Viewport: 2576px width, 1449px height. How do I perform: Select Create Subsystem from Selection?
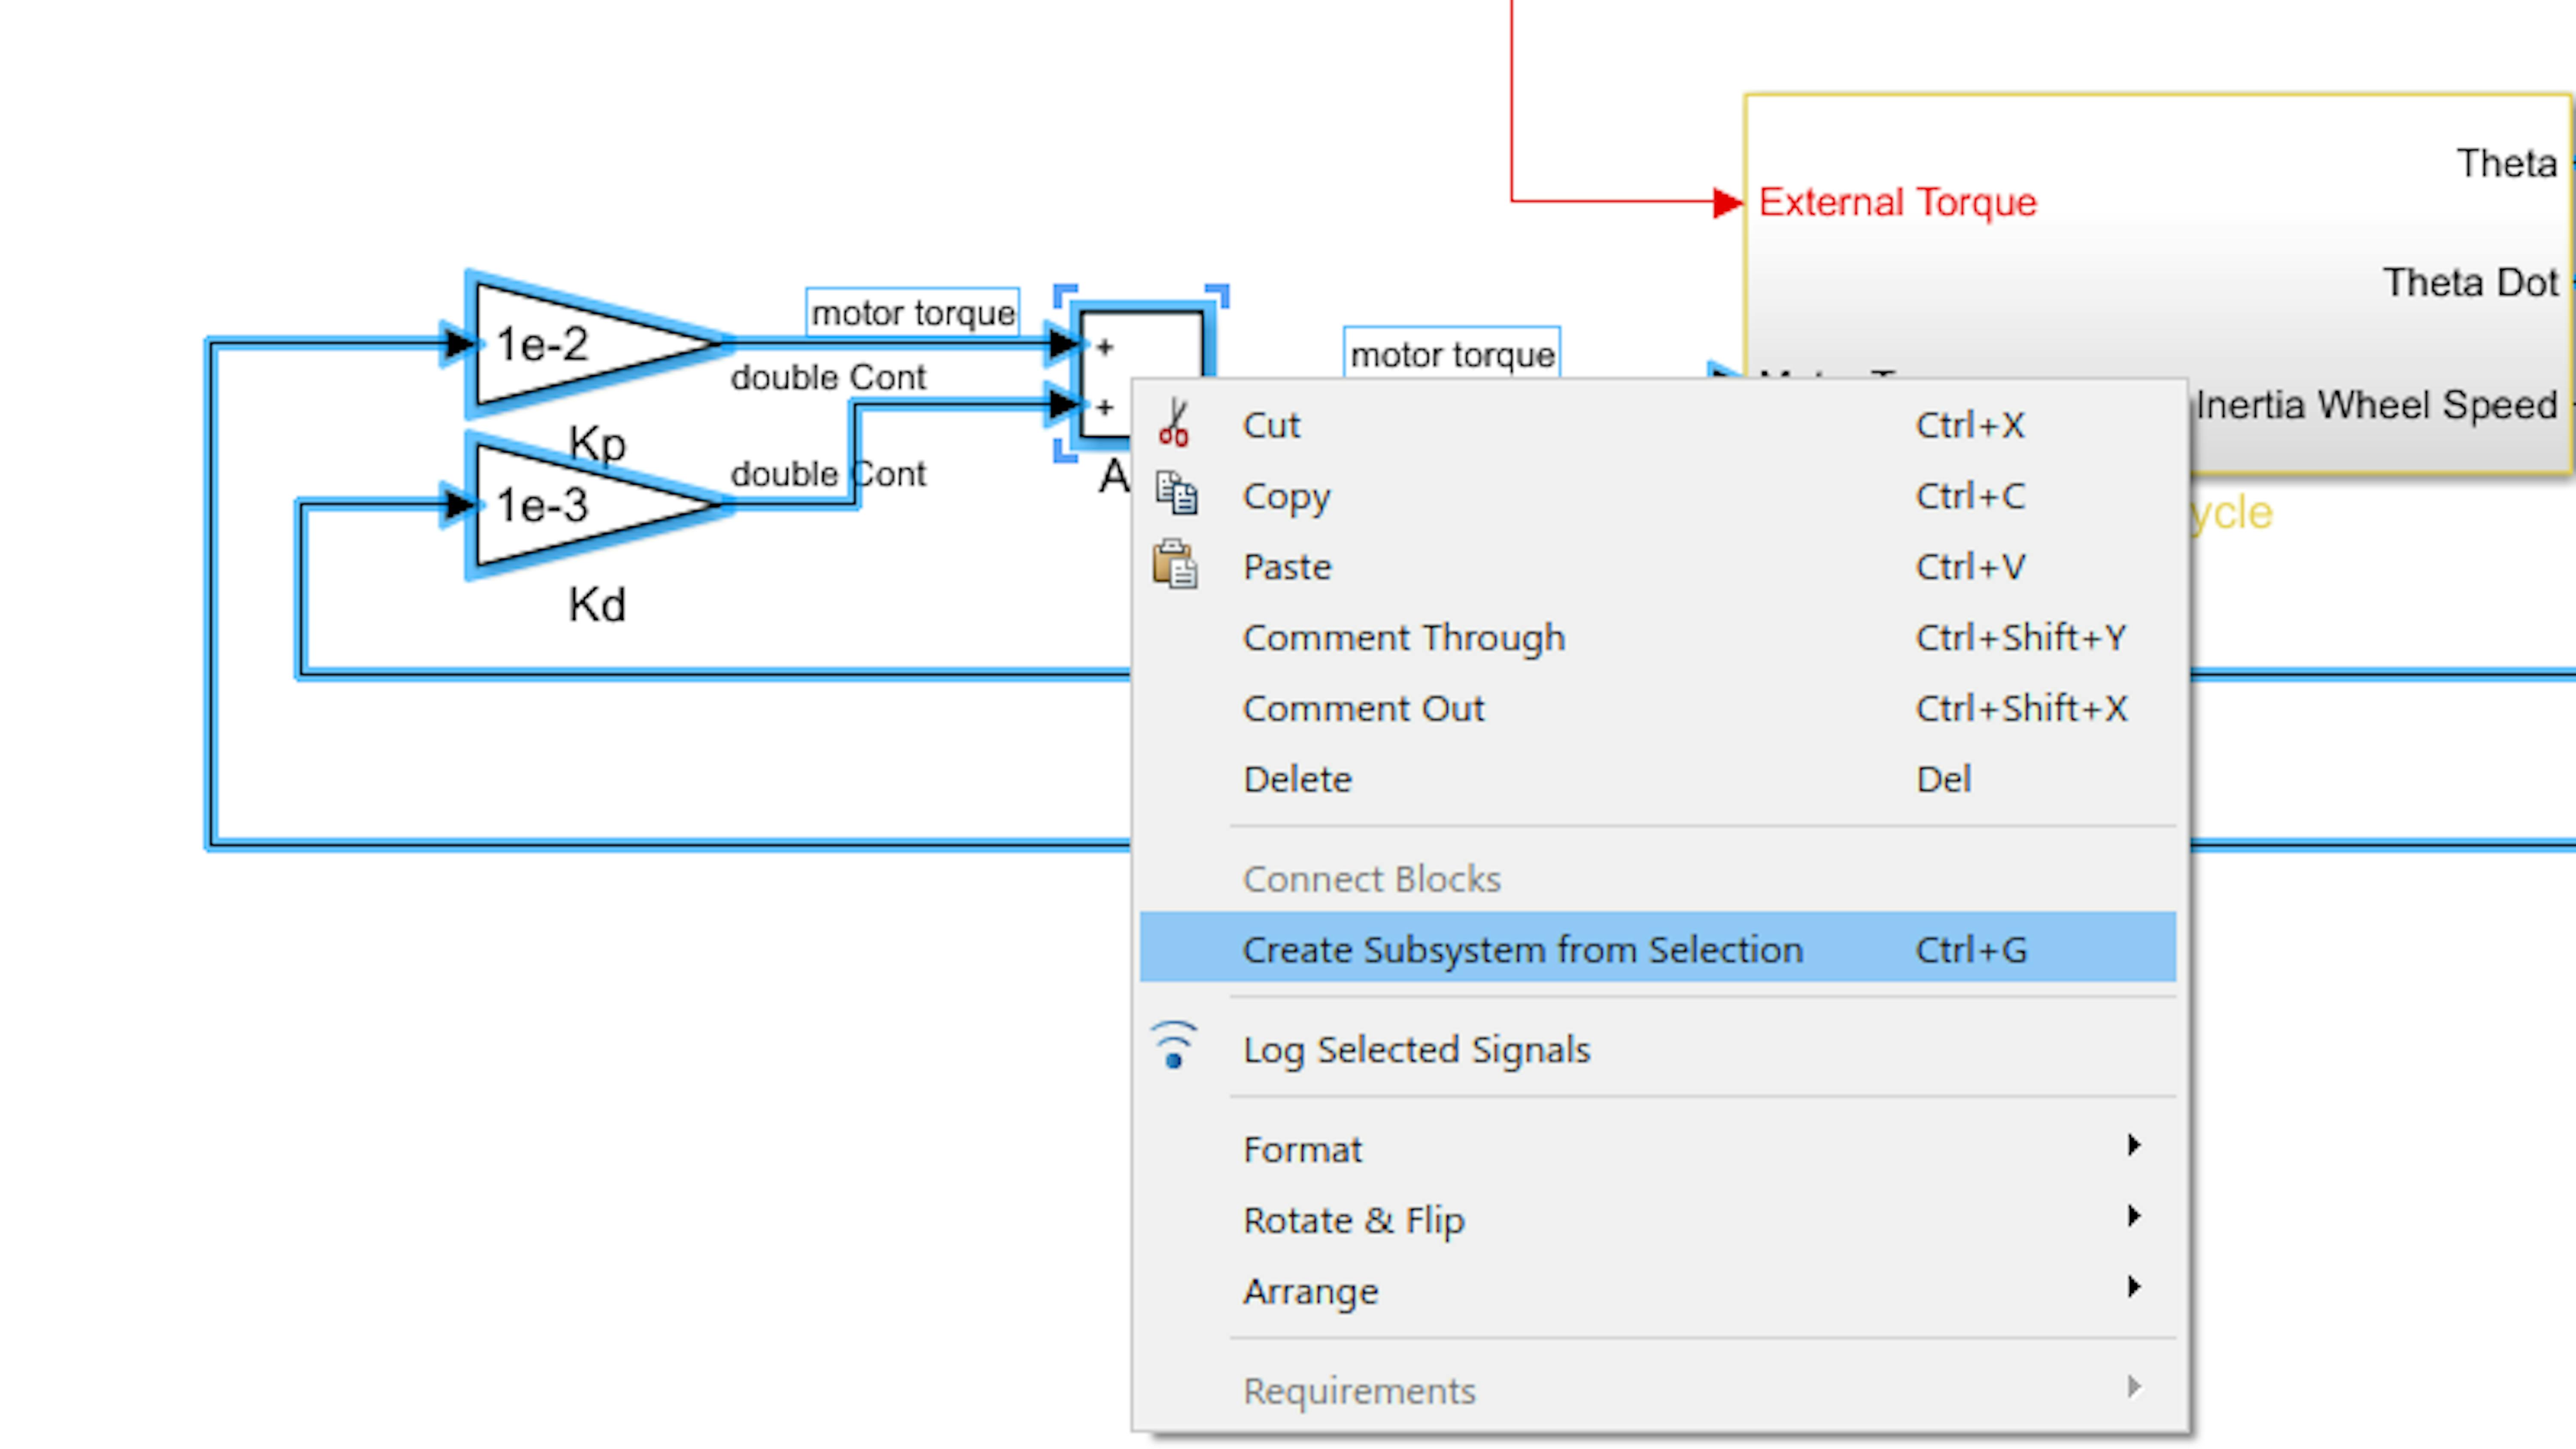[1658, 948]
